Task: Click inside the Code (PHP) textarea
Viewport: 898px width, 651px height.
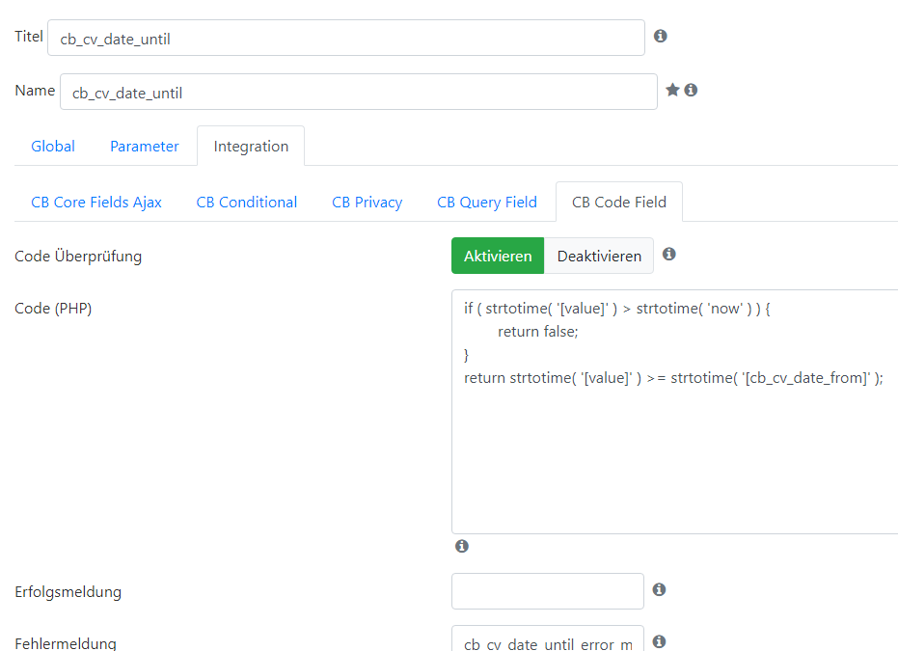Action: (x=674, y=412)
